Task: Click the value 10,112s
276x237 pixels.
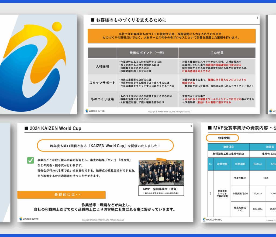Action: click(258, 194)
